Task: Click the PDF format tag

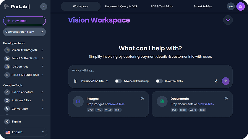Action: [x=174, y=110]
